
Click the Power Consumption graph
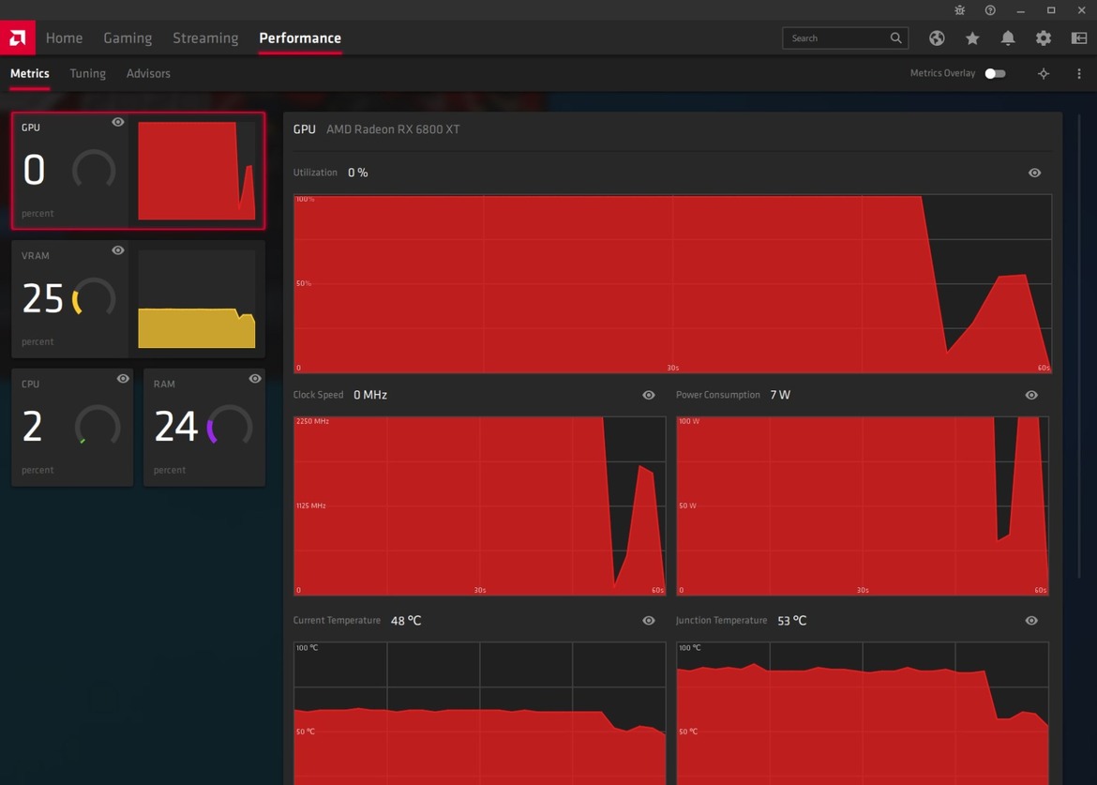click(863, 506)
